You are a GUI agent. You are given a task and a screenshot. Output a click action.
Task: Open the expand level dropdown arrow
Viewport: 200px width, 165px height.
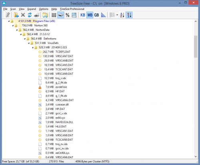click(117, 15)
